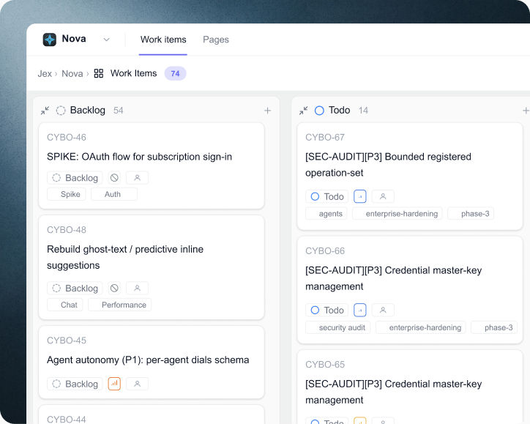530x424 pixels.
Task: Change Backlog state on CYBO-46 card
Action: coord(75,178)
